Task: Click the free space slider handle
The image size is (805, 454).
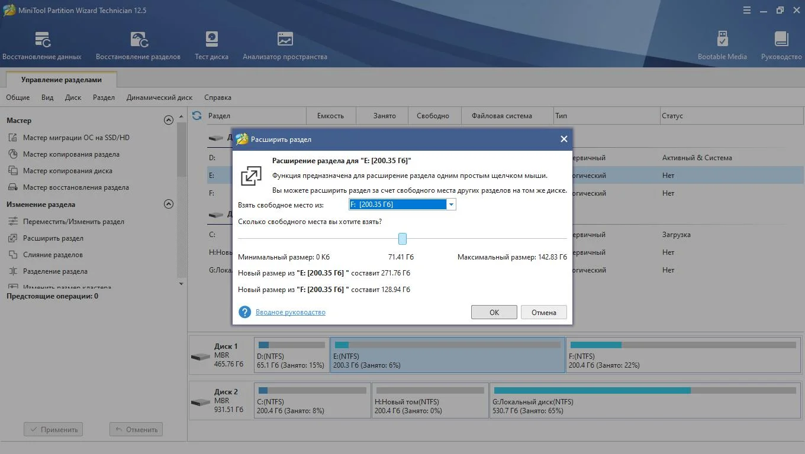Action: (x=402, y=238)
